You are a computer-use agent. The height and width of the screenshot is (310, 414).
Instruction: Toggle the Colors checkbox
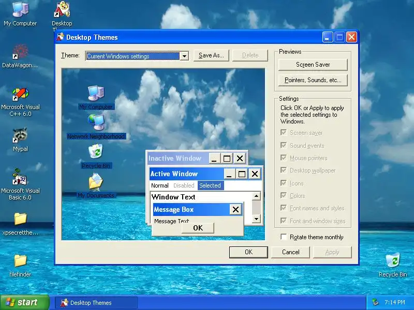(x=284, y=195)
